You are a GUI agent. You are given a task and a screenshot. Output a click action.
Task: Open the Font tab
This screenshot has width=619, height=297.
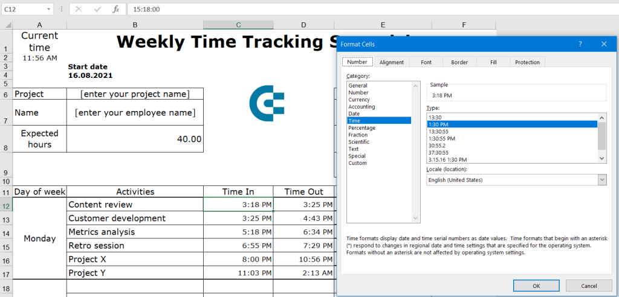tap(426, 62)
